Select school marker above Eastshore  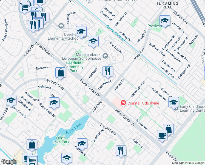point(82,145)
